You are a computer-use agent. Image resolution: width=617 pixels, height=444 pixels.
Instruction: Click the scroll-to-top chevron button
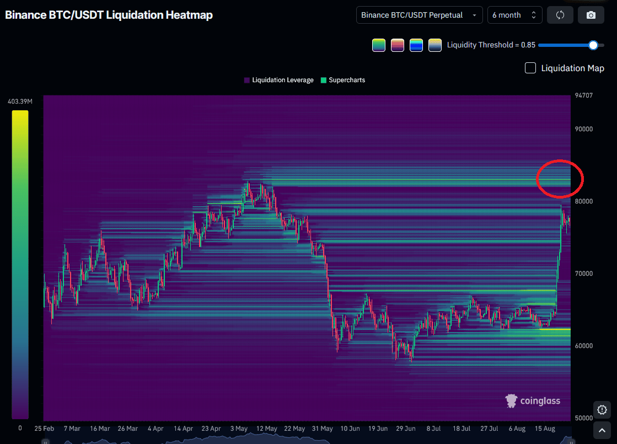[x=602, y=431]
